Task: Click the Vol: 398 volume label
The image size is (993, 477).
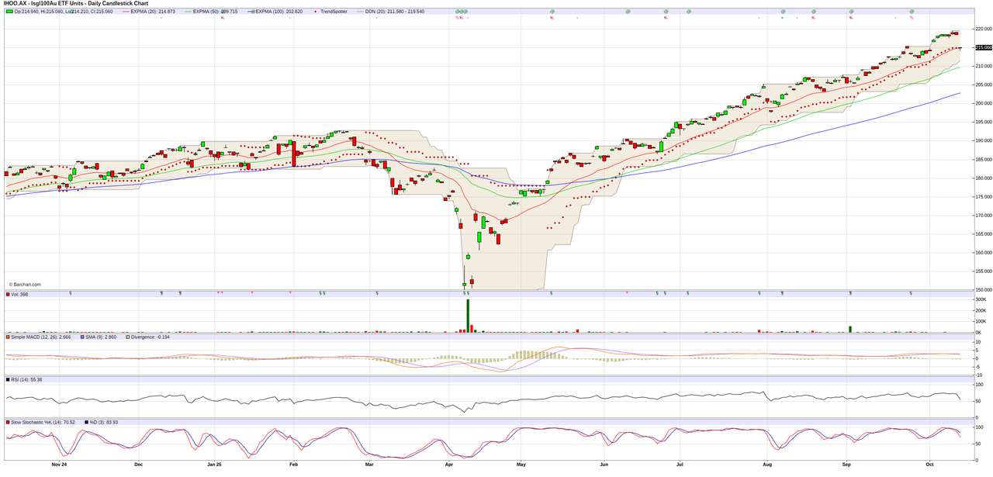Action: [x=19, y=294]
